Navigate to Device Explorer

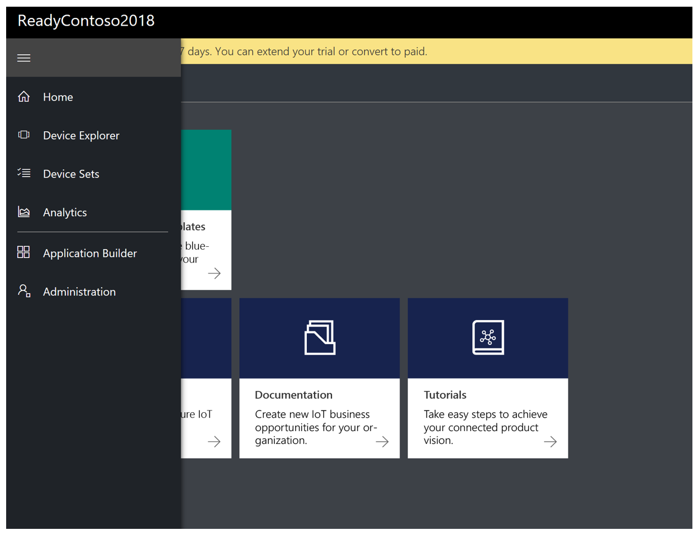(93, 135)
